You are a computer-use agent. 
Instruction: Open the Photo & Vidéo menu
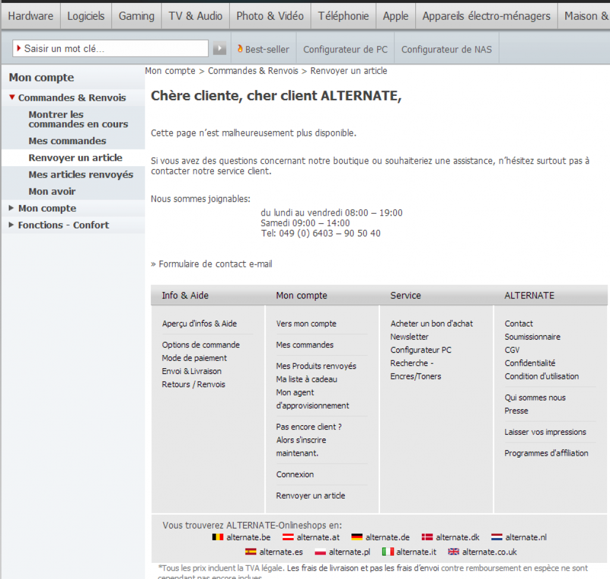point(270,16)
